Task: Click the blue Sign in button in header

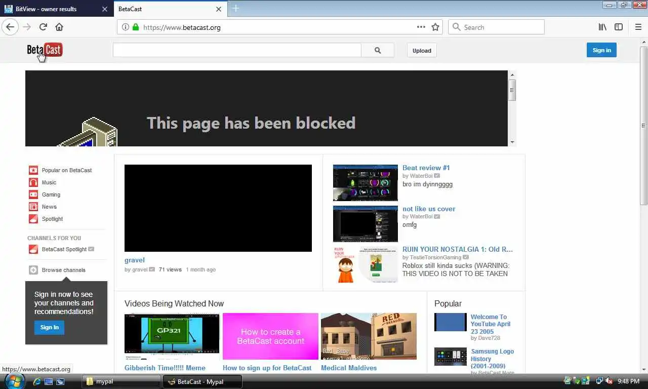Action: click(601, 50)
